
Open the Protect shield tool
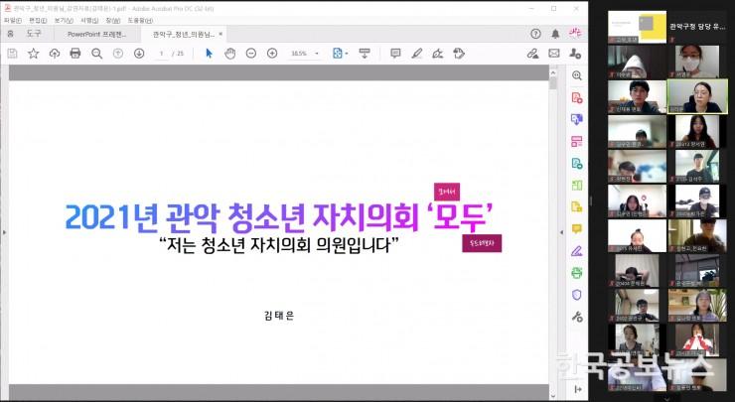pyautogui.click(x=576, y=294)
